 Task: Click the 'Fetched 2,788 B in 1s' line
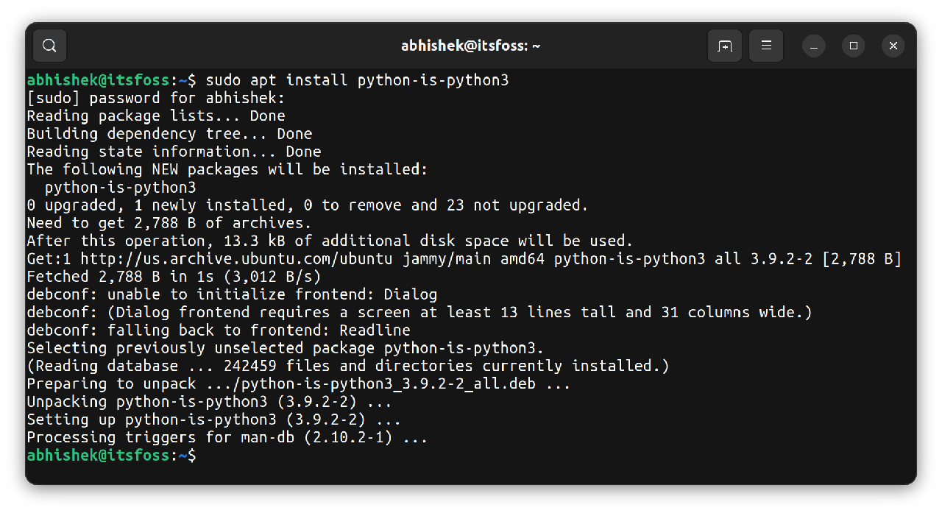174,277
